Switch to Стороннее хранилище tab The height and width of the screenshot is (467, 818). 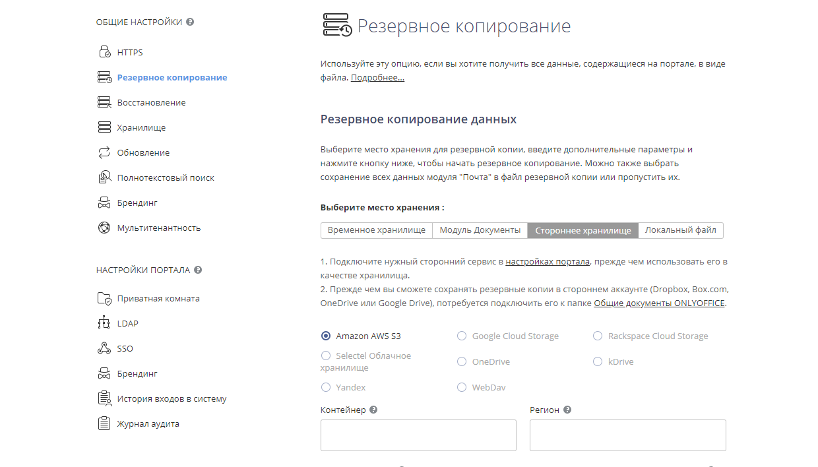pyautogui.click(x=583, y=230)
